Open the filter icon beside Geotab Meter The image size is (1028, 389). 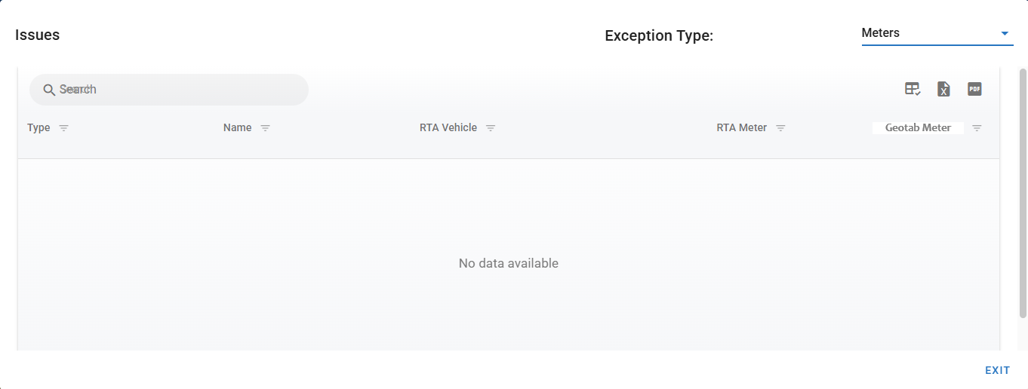coord(977,128)
